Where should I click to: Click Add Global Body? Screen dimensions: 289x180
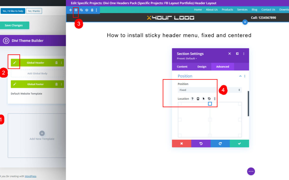[x=37, y=74]
